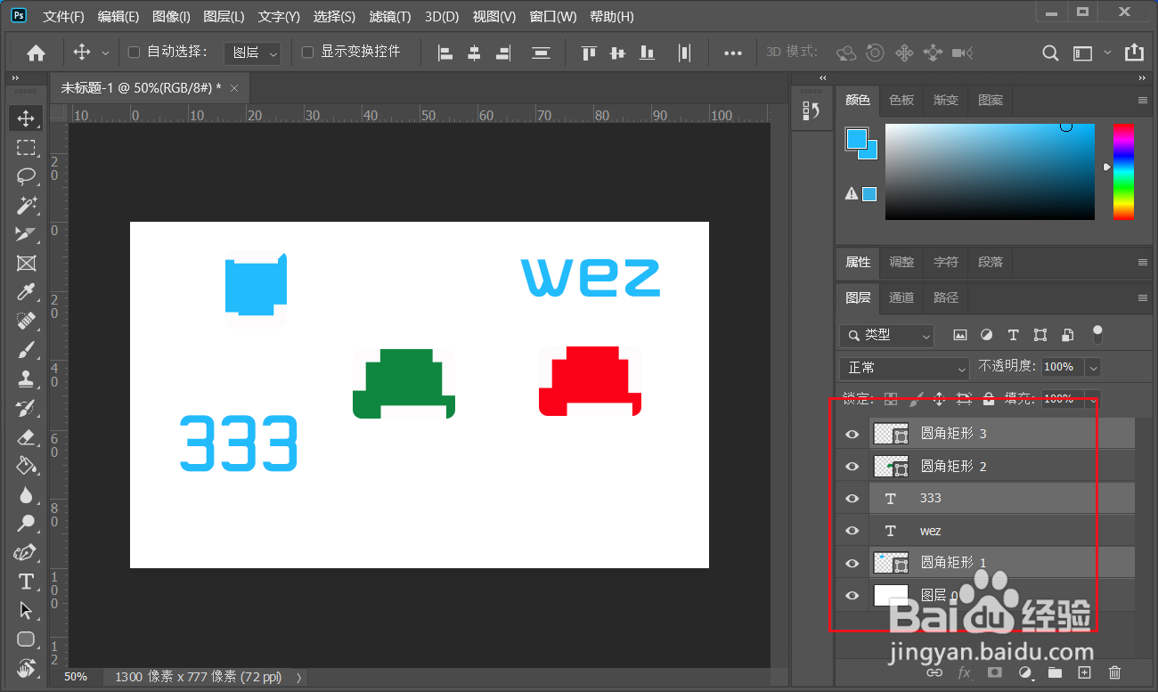This screenshot has width=1158, height=692.
Task: Click the search magnifier icon
Action: click(x=1051, y=53)
